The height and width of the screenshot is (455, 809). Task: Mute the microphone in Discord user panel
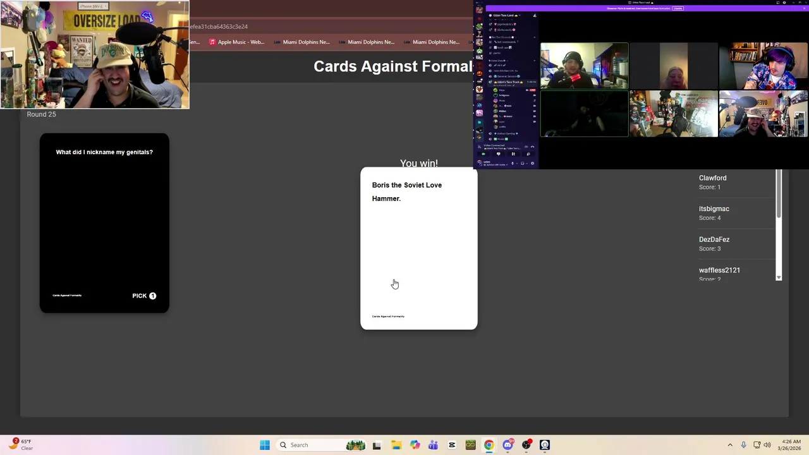513,163
